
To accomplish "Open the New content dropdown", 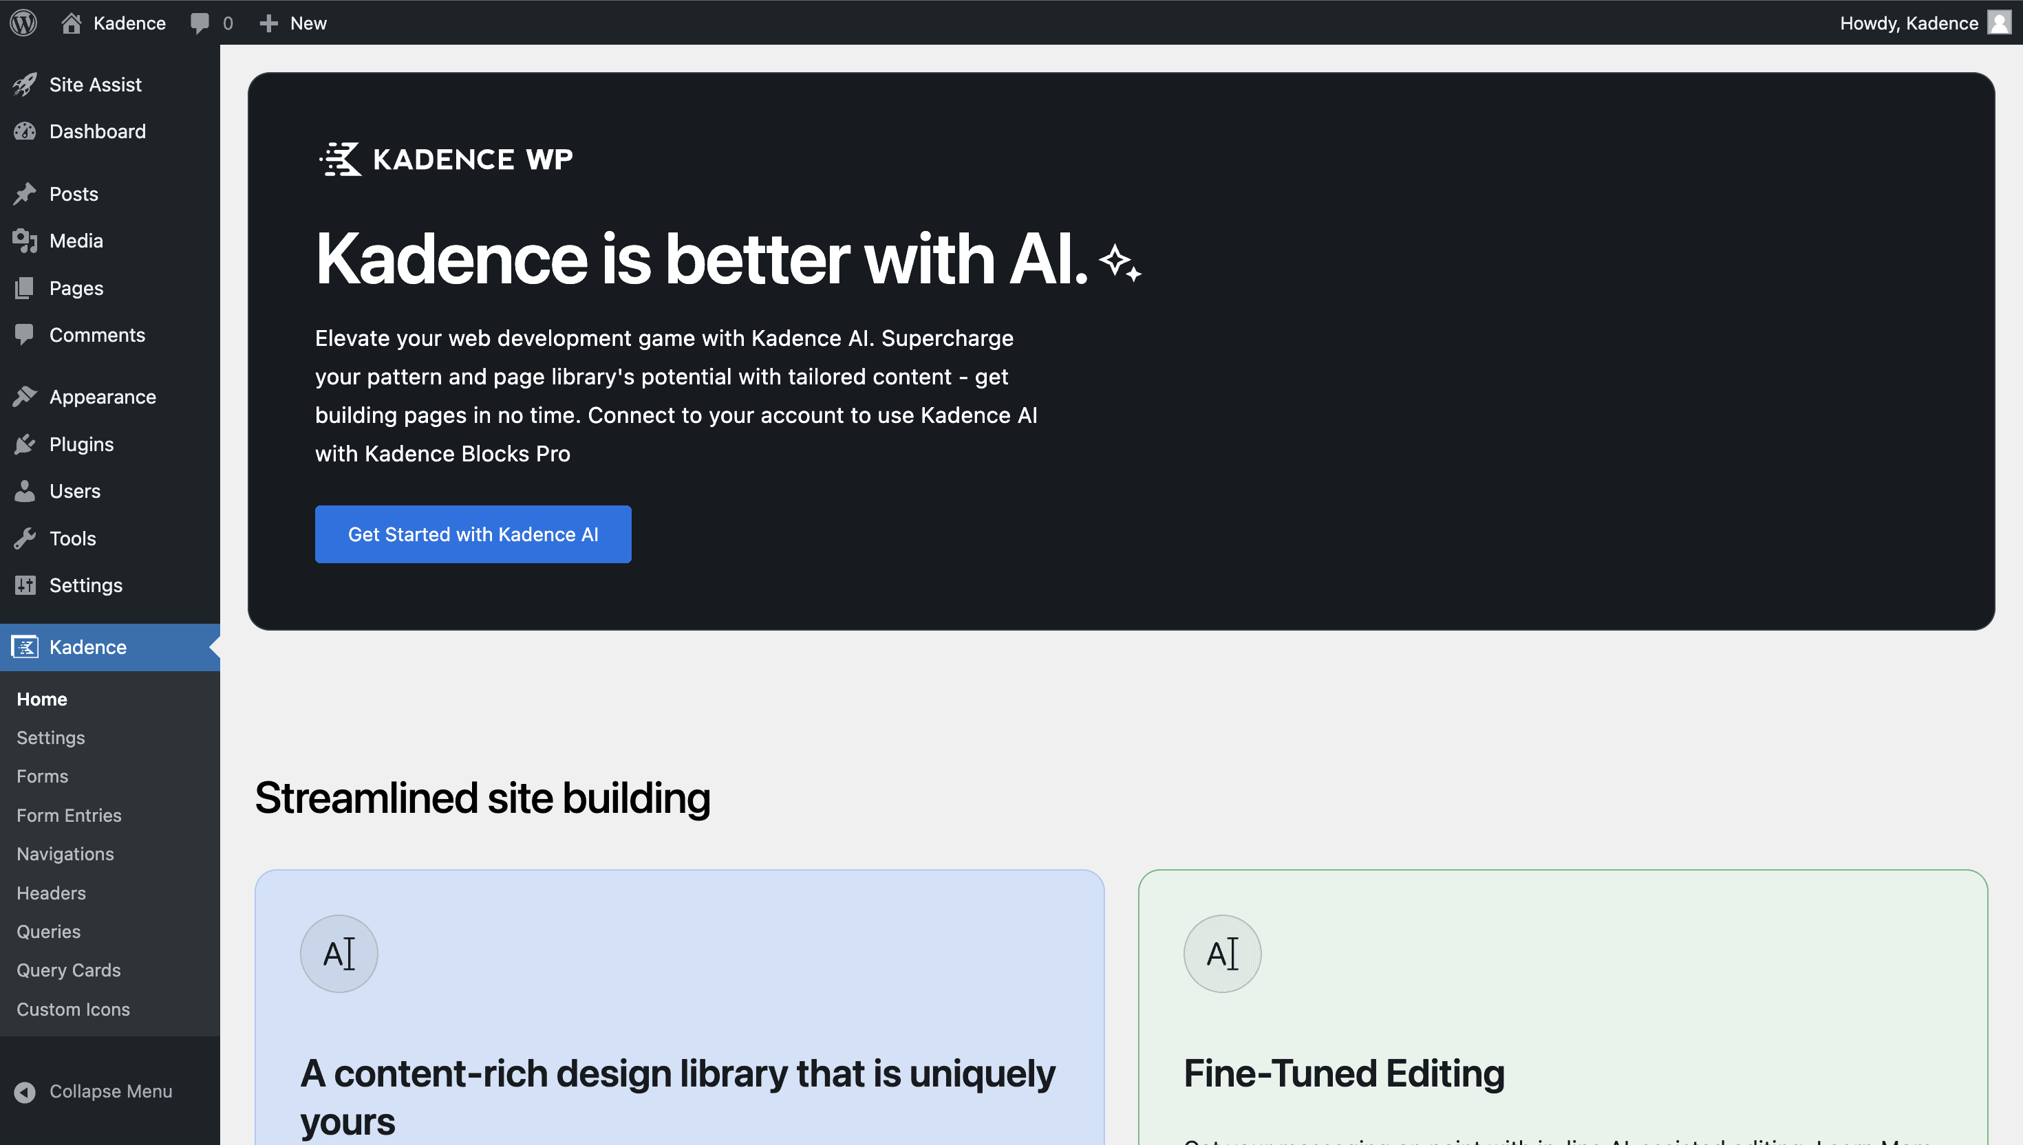I will [x=294, y=23].
